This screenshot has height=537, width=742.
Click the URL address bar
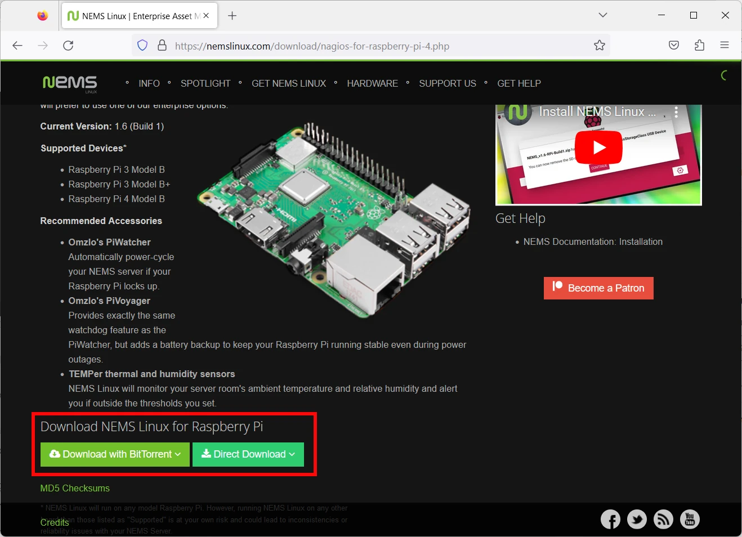tap(372, 46)
